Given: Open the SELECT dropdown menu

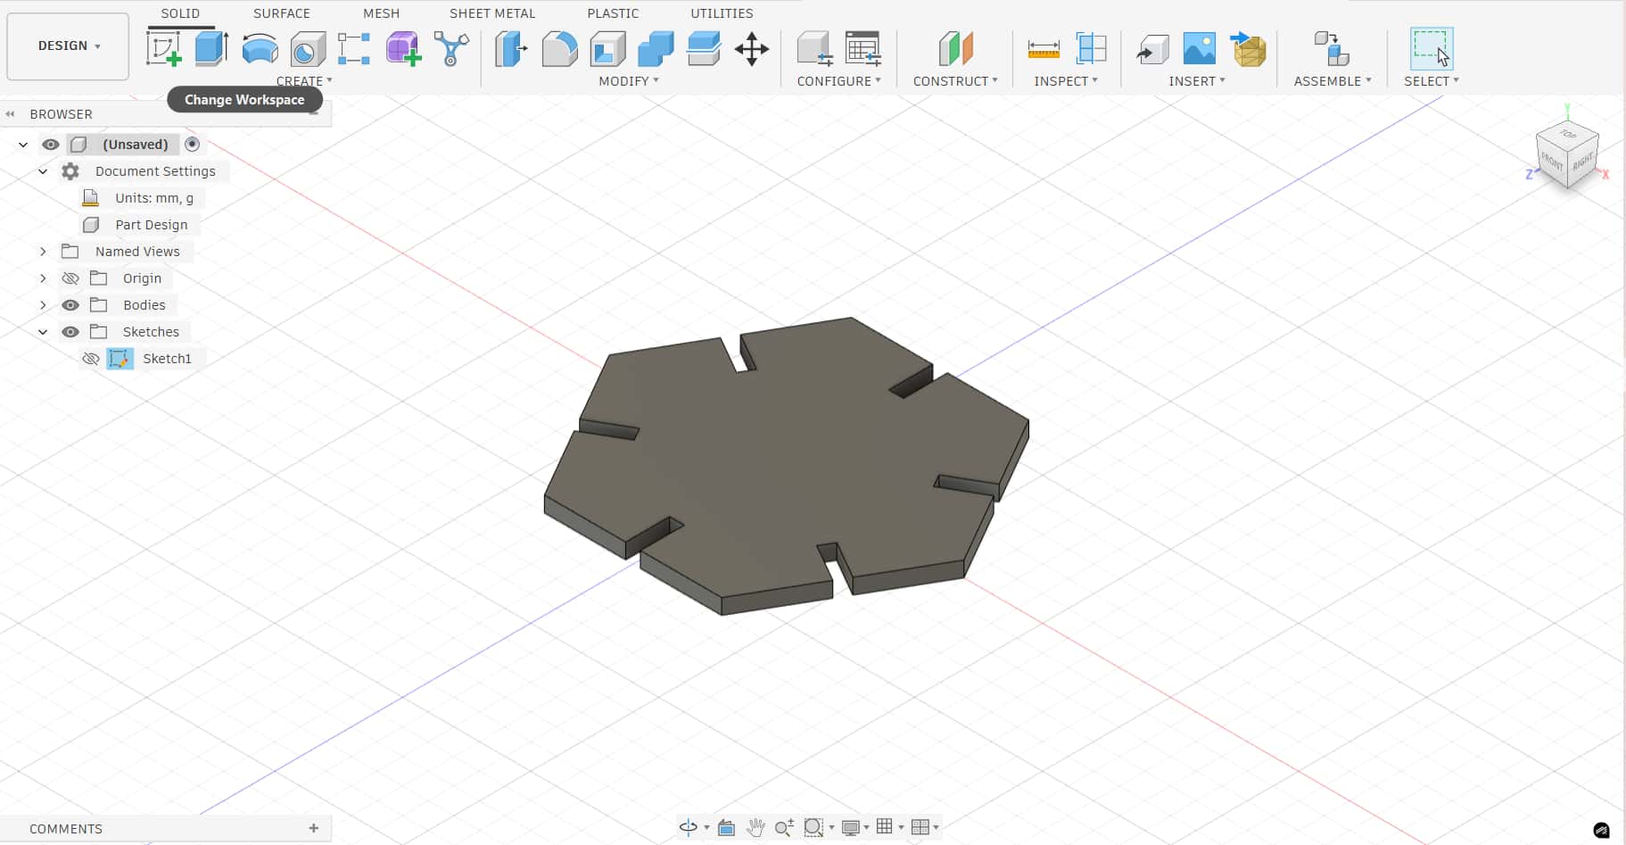Looking at the screenshot, I should click(1432, 81).
